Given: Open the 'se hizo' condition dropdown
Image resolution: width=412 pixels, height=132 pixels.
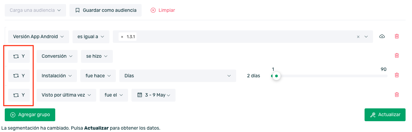Looking at the screenshot, I should point(97,56).
